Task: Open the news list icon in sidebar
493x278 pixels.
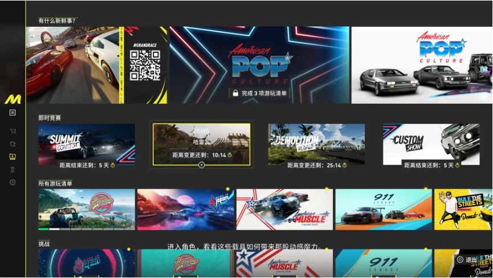Action: [x=13, y=113]
